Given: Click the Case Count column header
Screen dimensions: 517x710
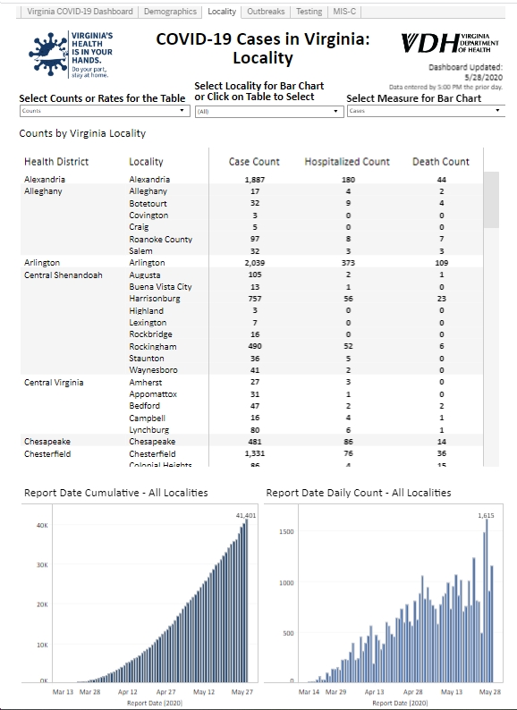Looking at the screenshot, I should pyautogui.click(x=254, y=162).
